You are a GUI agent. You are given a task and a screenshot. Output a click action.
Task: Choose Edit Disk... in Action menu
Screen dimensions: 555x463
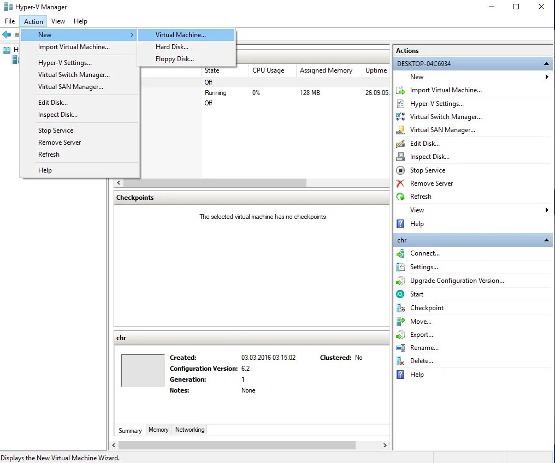[x=79, y=103]
